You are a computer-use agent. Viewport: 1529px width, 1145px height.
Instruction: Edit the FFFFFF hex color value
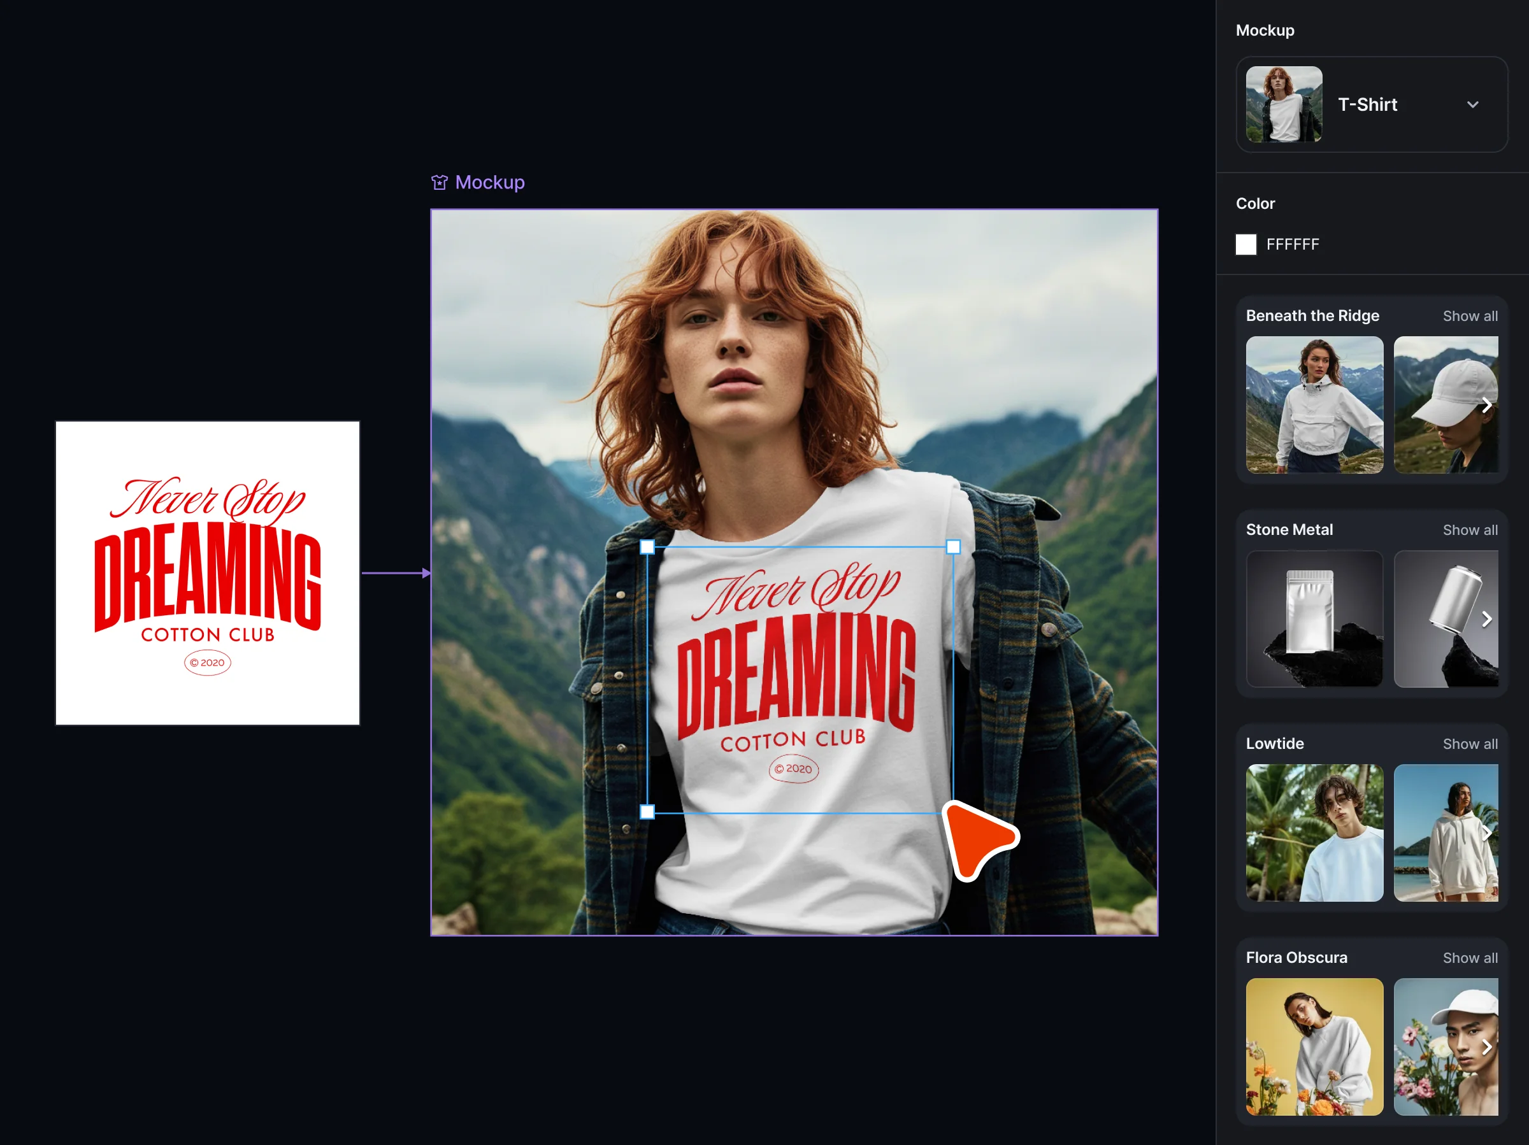tap(1293, 244)
